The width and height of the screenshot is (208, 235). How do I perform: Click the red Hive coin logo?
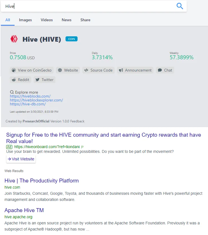14,39
